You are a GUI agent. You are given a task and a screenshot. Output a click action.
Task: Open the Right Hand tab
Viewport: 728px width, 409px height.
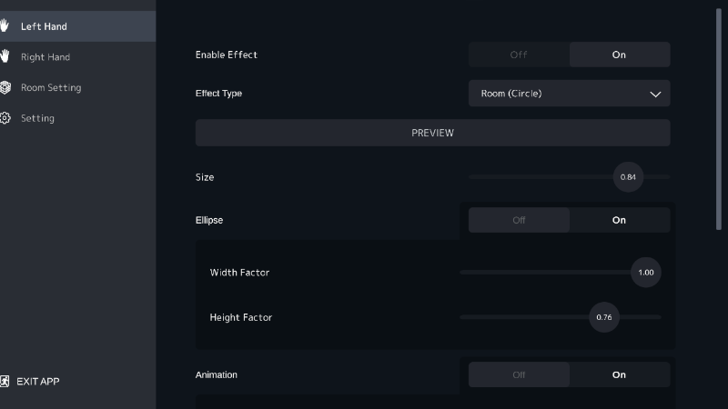(x=45, y=57)
